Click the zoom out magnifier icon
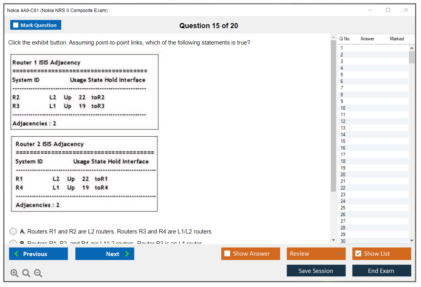The image size is (421, 287). [x=38, y=273]
